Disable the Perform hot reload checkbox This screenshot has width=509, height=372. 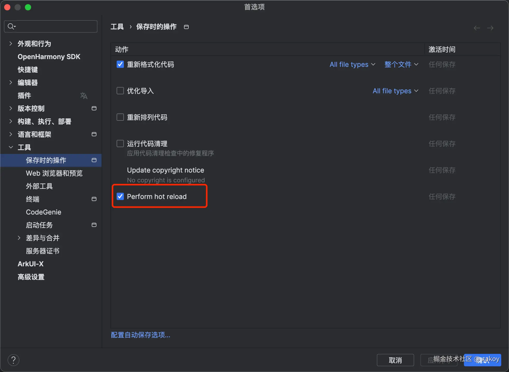pyautogui.click(x=120, y=196)
